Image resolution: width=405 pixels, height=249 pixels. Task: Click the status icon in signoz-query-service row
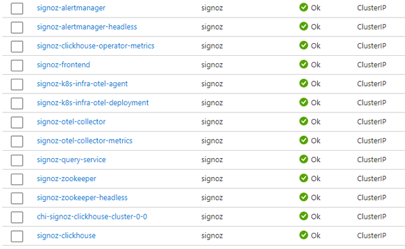coord(304,159)
